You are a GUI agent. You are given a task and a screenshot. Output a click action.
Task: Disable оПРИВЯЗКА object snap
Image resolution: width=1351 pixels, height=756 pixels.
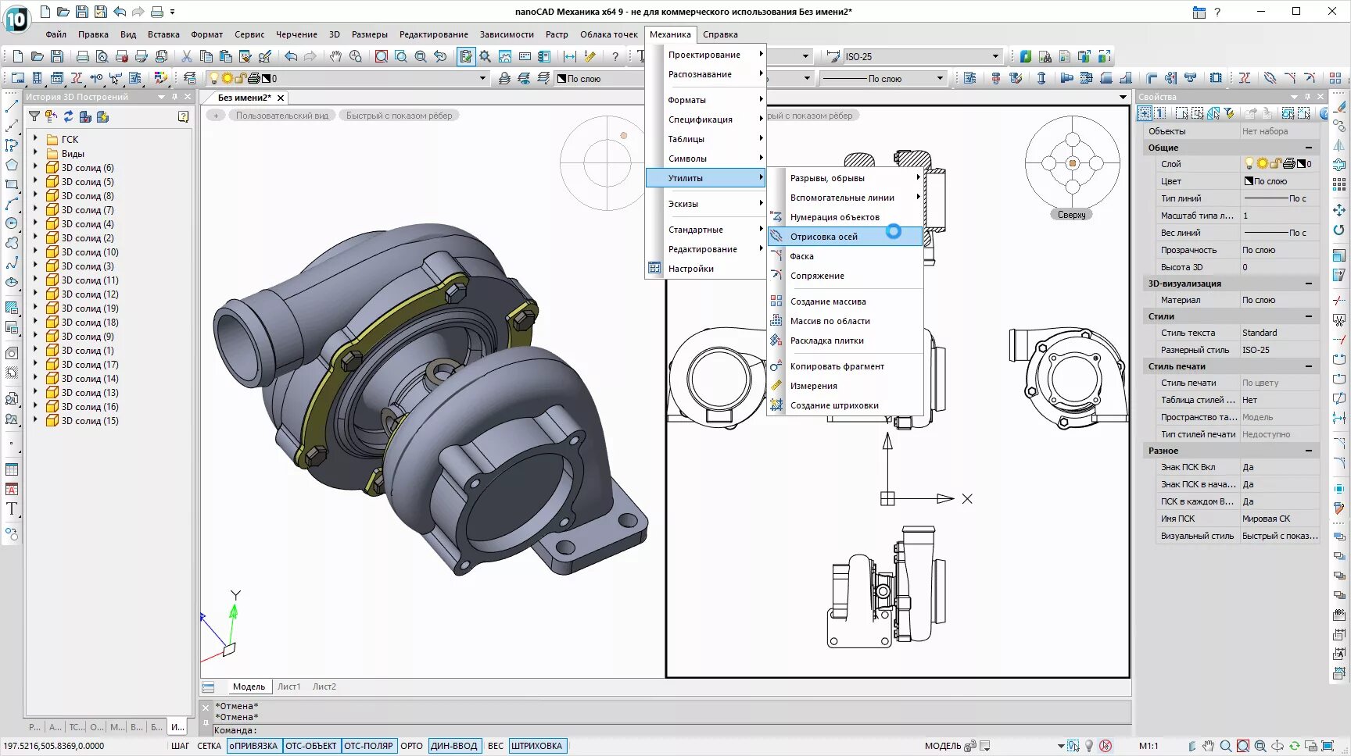point(253,746)
